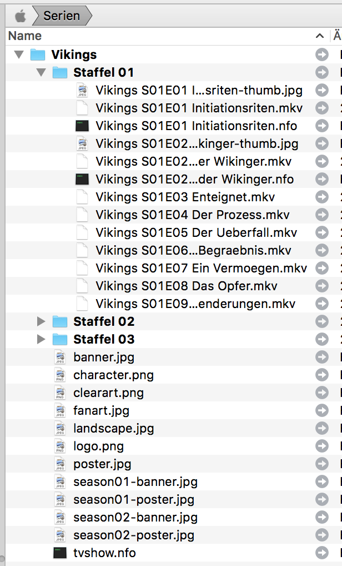
Task: Click the nfo icon of S01E01 Initiationsriten.nfo
Action: (x=82, y=126)
